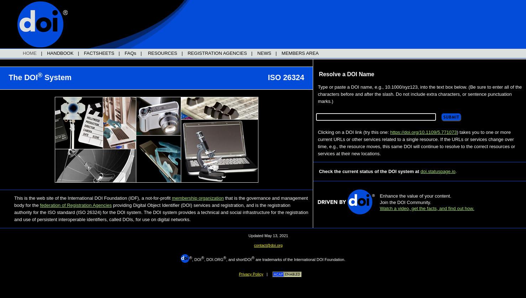Go to the NEWS section
526x298 pixels.
coord(264,53)
